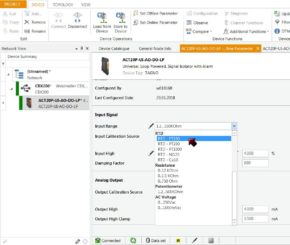Select RTD - PT1000 from the list
The image size is (290, 245).
coord(170,149)
